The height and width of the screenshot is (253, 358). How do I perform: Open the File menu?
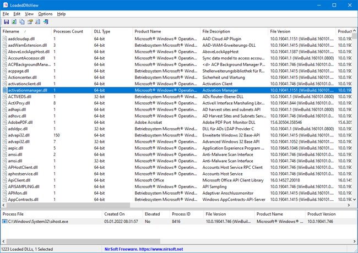(6, 13)
